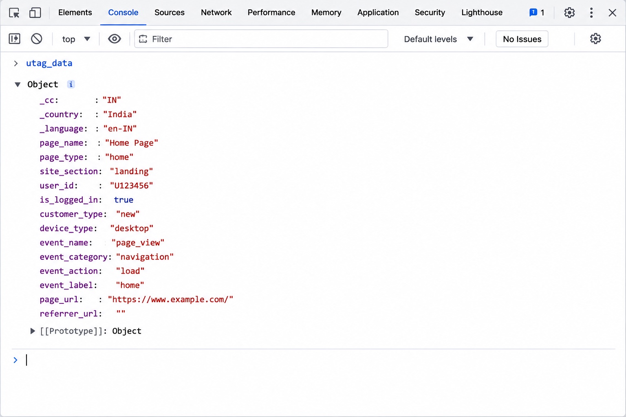Activate the inspect element picker icon
Viewport: 626px width, 417px height.
[x=14, y=13]
